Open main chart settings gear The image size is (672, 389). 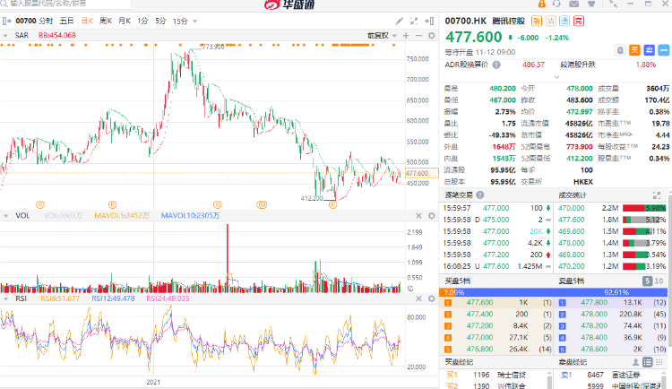(x=432, y=36)
